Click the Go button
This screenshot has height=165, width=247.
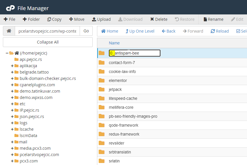tap(86, 31)
